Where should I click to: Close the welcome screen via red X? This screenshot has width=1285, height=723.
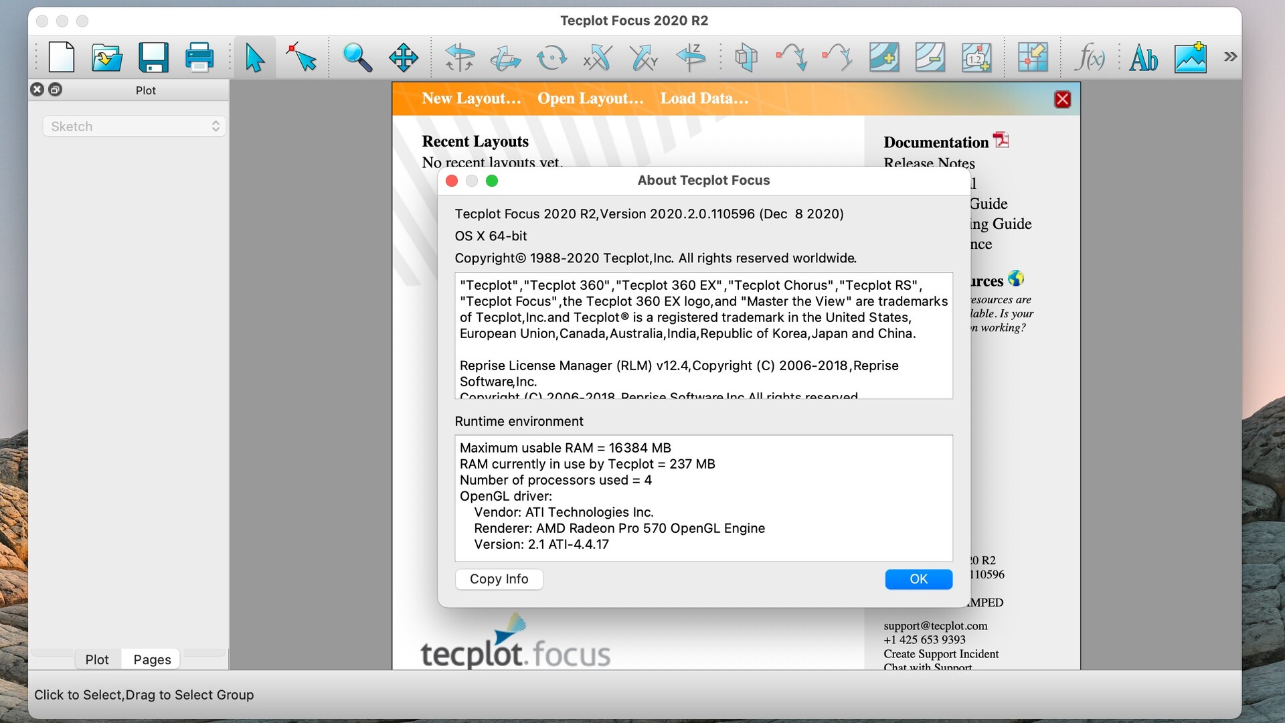coord(1062,98)
